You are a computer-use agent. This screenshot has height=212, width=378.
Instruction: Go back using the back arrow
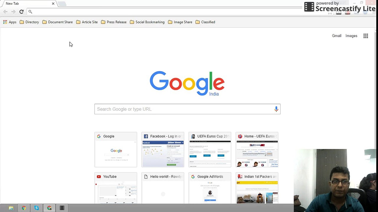[x=5, y=11]
